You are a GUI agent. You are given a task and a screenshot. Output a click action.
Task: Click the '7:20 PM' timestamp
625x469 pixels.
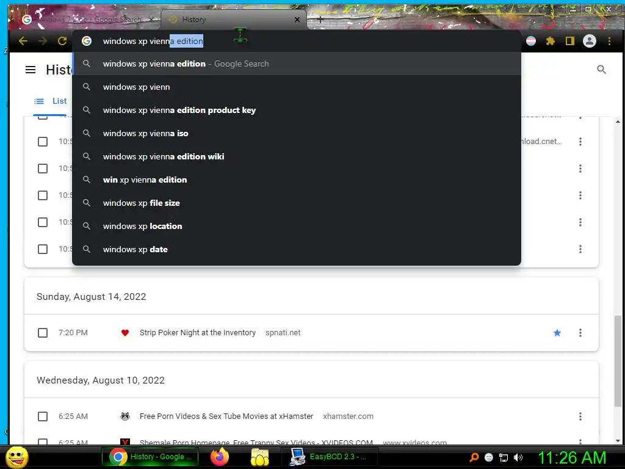point(73,333)
